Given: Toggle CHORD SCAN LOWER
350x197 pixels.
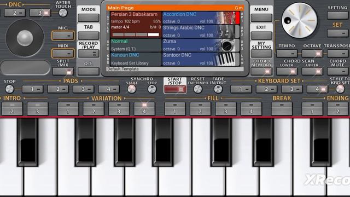Looking at the screenshot, I should pos(287,72).
